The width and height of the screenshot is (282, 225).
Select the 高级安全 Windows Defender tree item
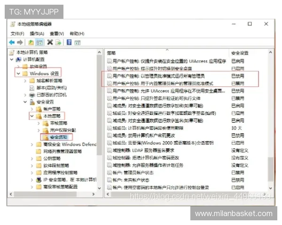tap(70, 144)
